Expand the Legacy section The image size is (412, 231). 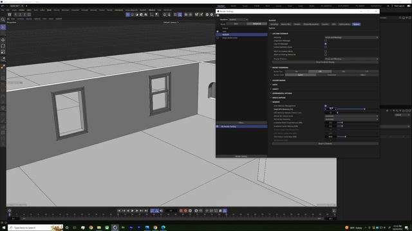coord(271,89)
